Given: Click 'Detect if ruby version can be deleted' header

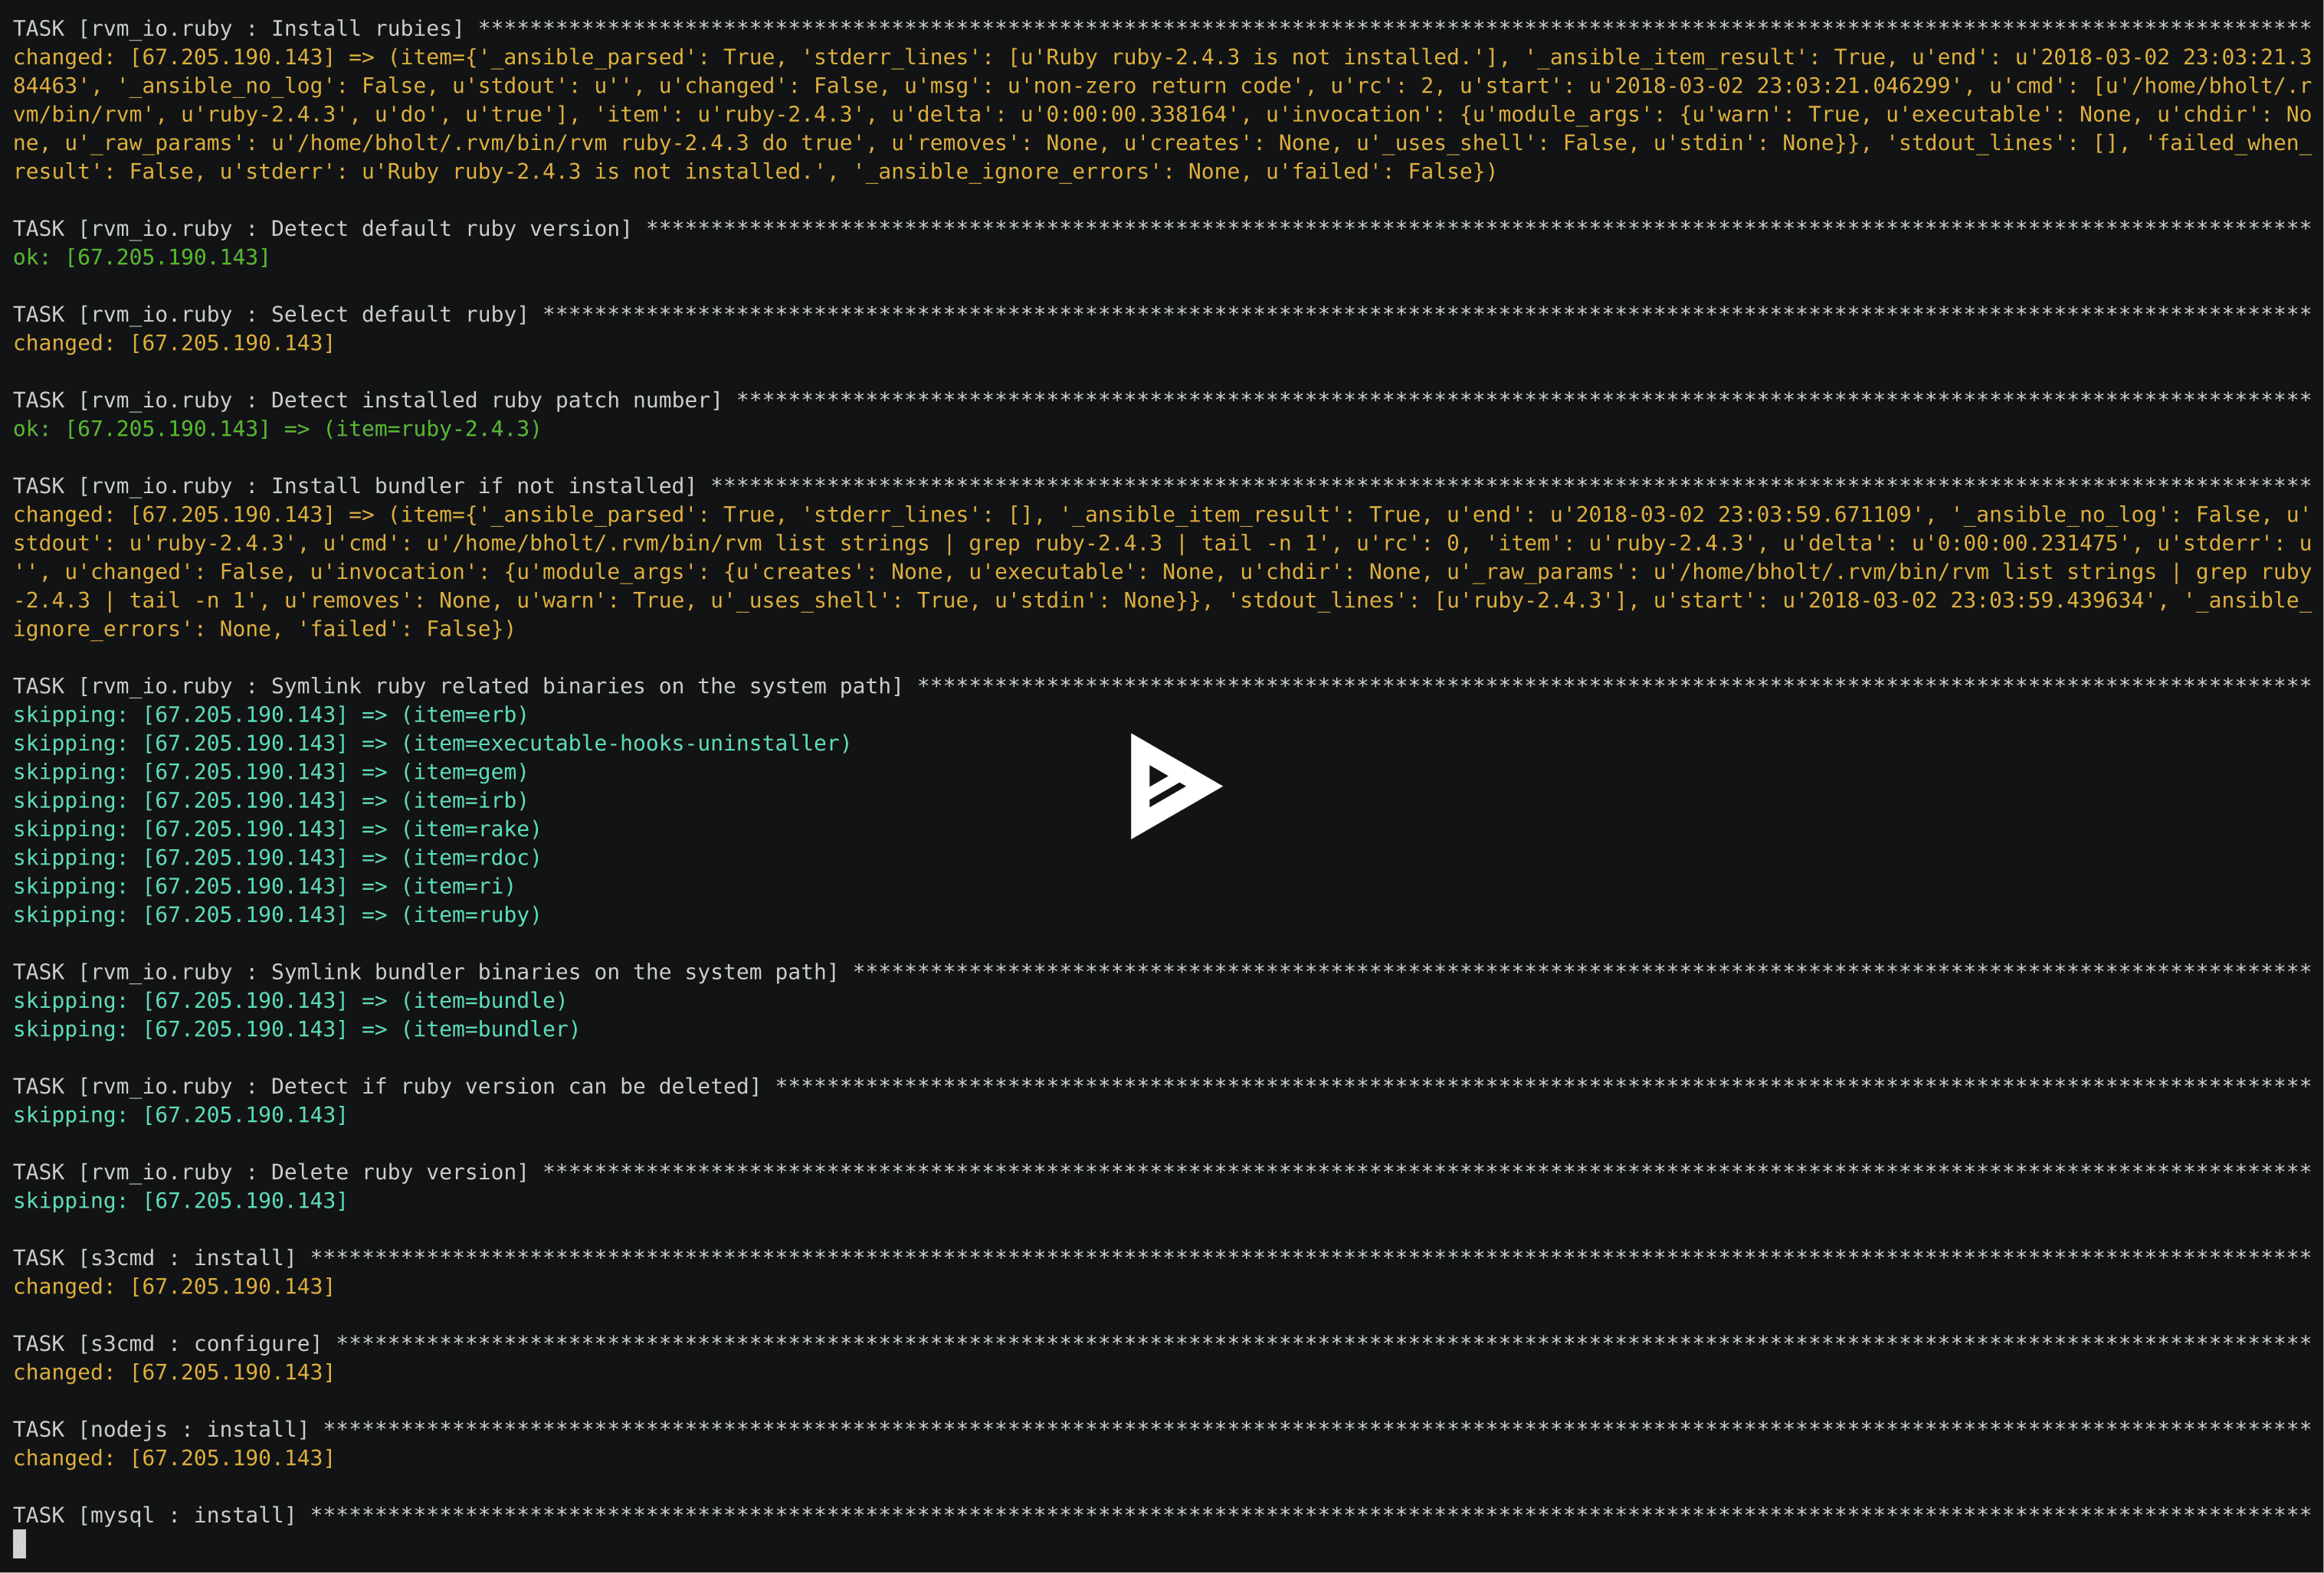Looking at the screenshot, I should coord(386,1085).
